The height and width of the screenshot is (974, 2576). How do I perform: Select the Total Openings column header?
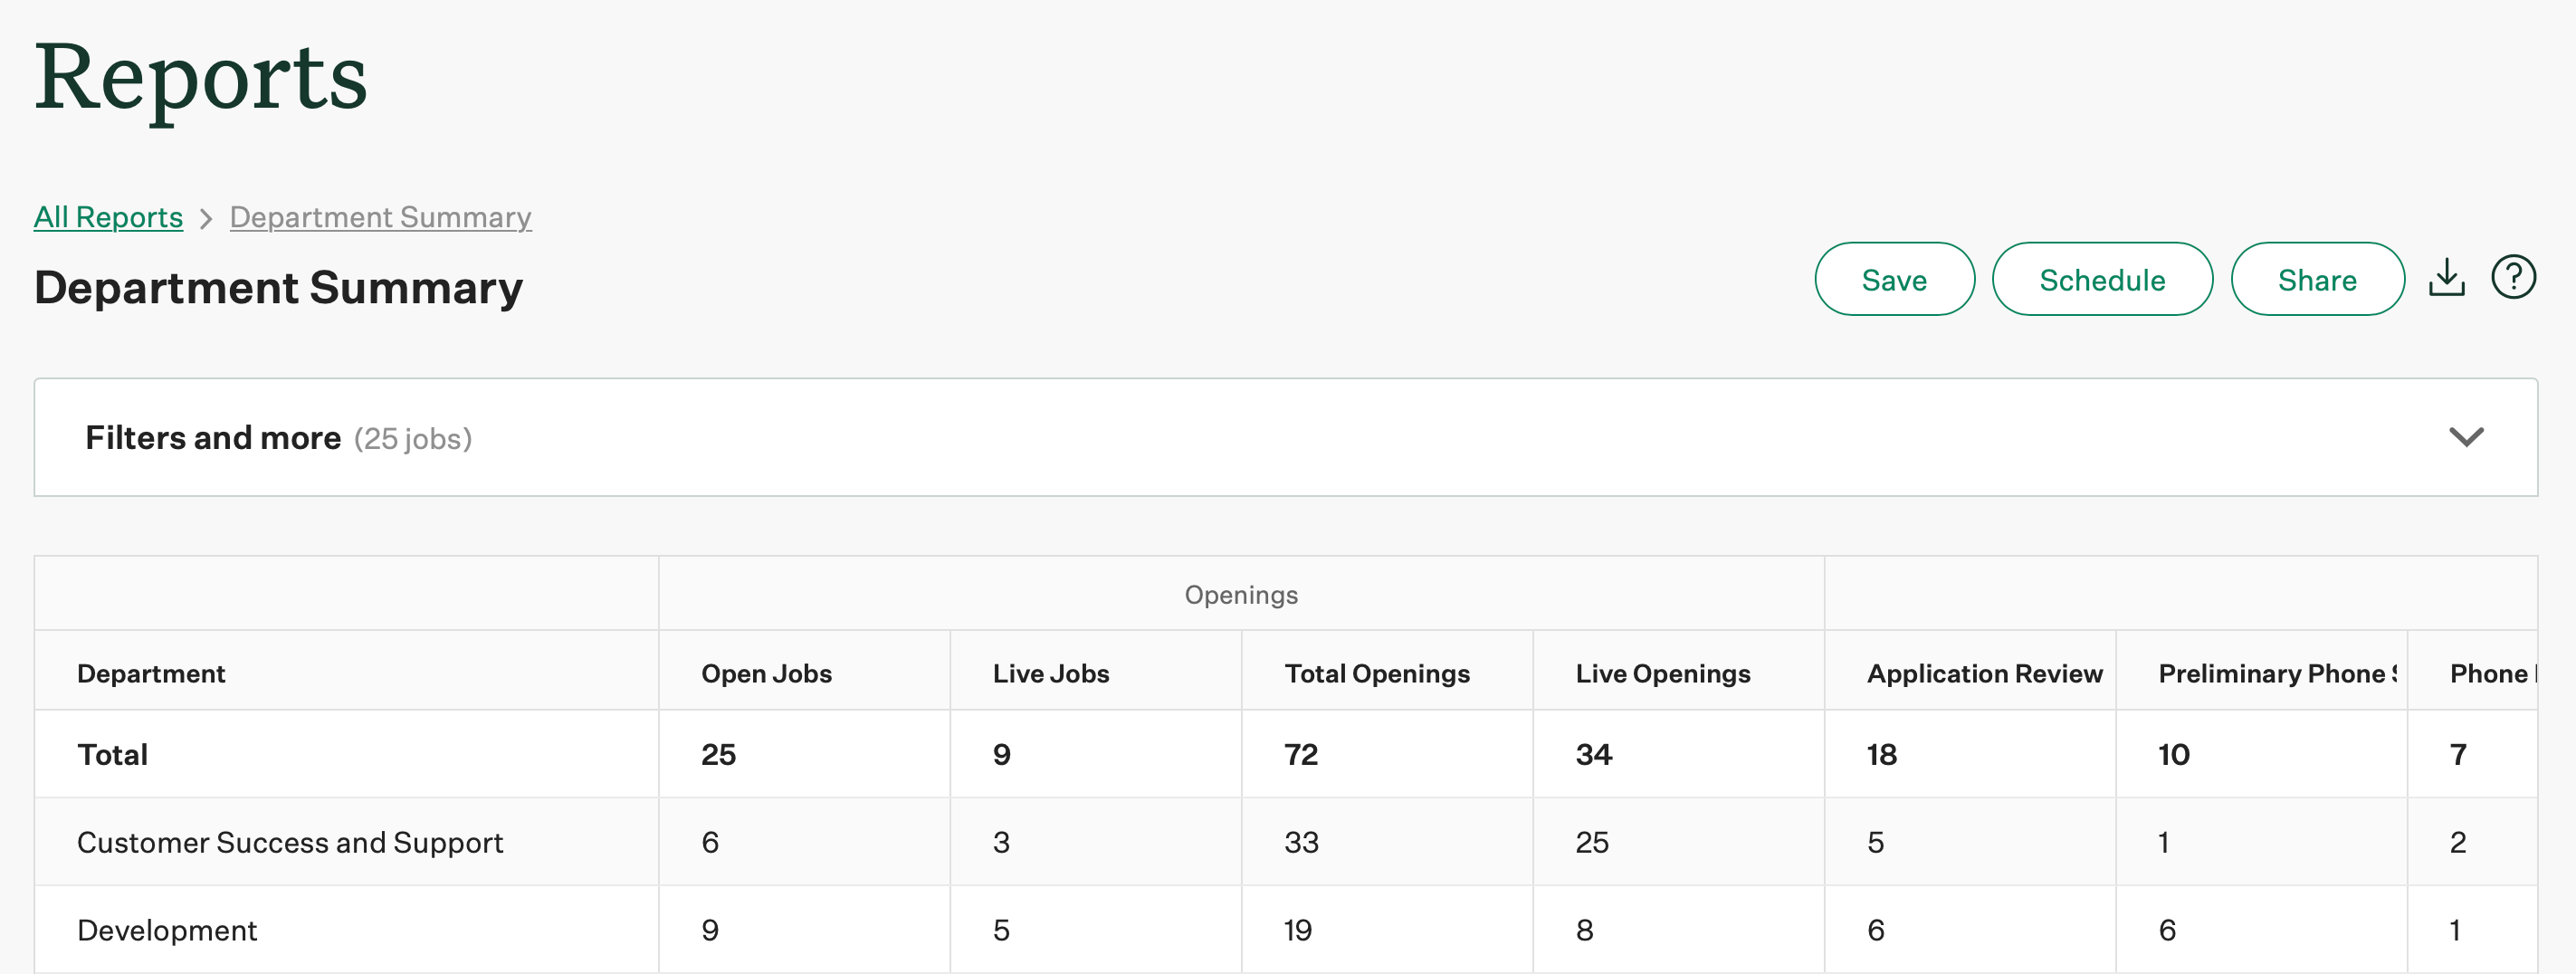1376,673
